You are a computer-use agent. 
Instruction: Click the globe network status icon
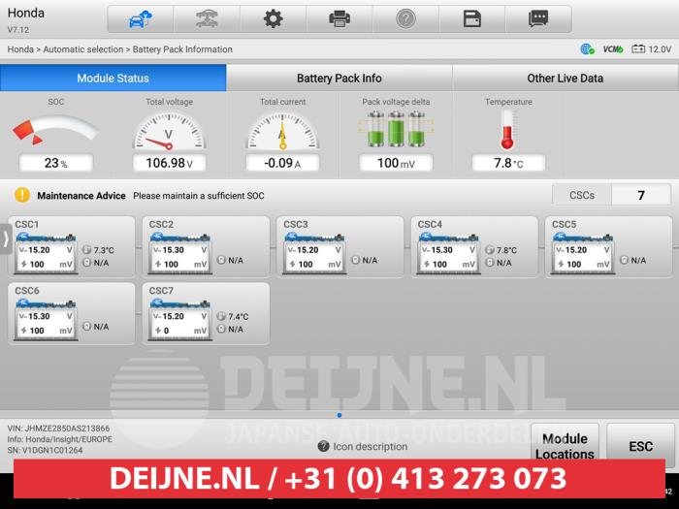[x=587, y=49]
